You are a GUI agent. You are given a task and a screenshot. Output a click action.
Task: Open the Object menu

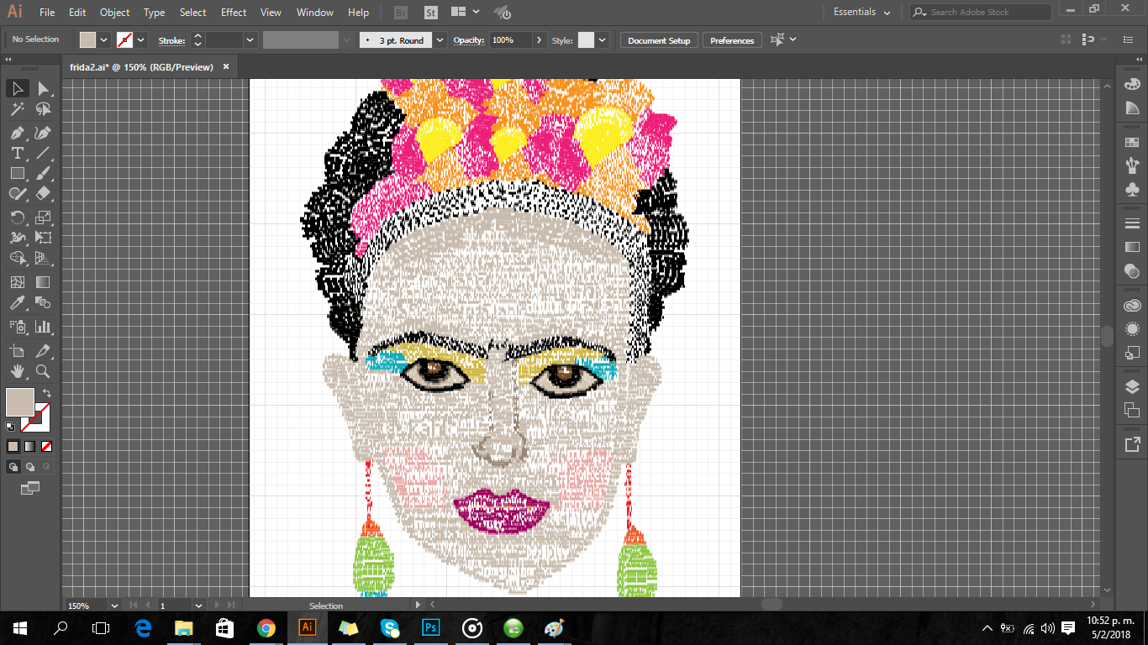coord(114,13)
